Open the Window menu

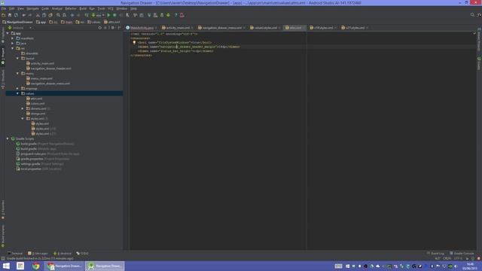coord(122,8)
